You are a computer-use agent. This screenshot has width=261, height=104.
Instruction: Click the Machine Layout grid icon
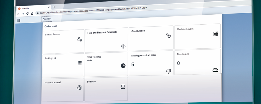216,34
